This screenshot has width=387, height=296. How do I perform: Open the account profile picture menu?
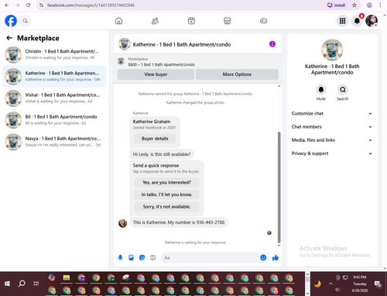[x=372, y=21]
